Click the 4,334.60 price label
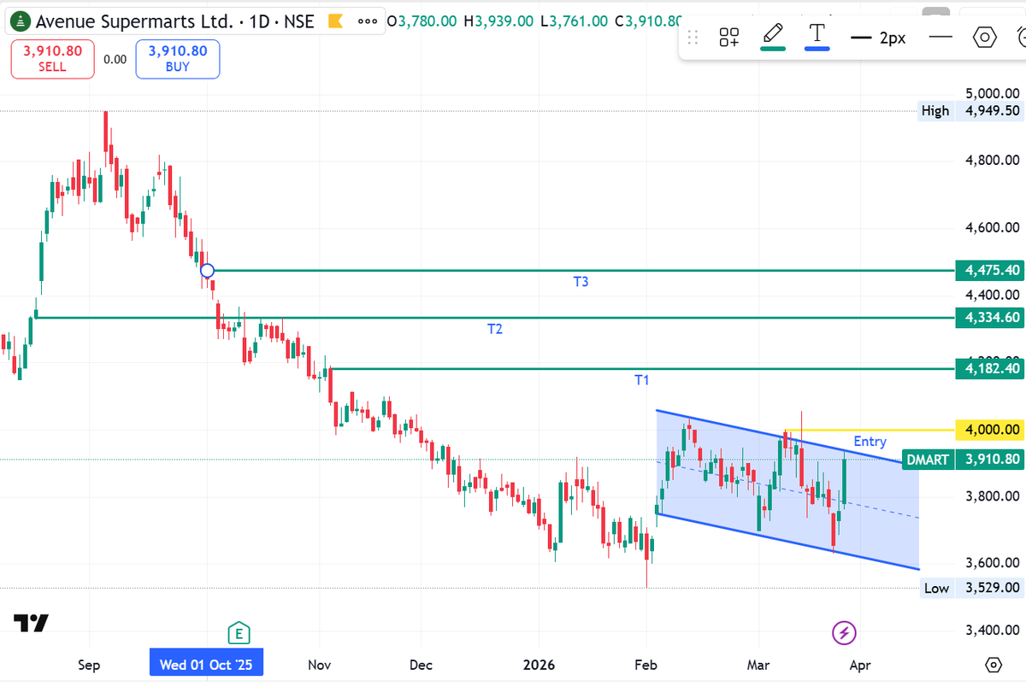 [x=991, y=318]
